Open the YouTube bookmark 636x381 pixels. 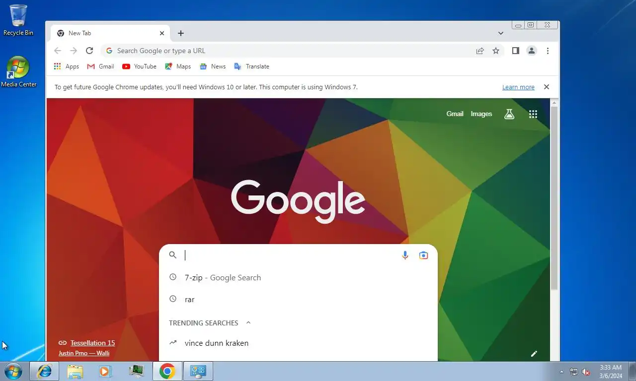coord(139,66)
